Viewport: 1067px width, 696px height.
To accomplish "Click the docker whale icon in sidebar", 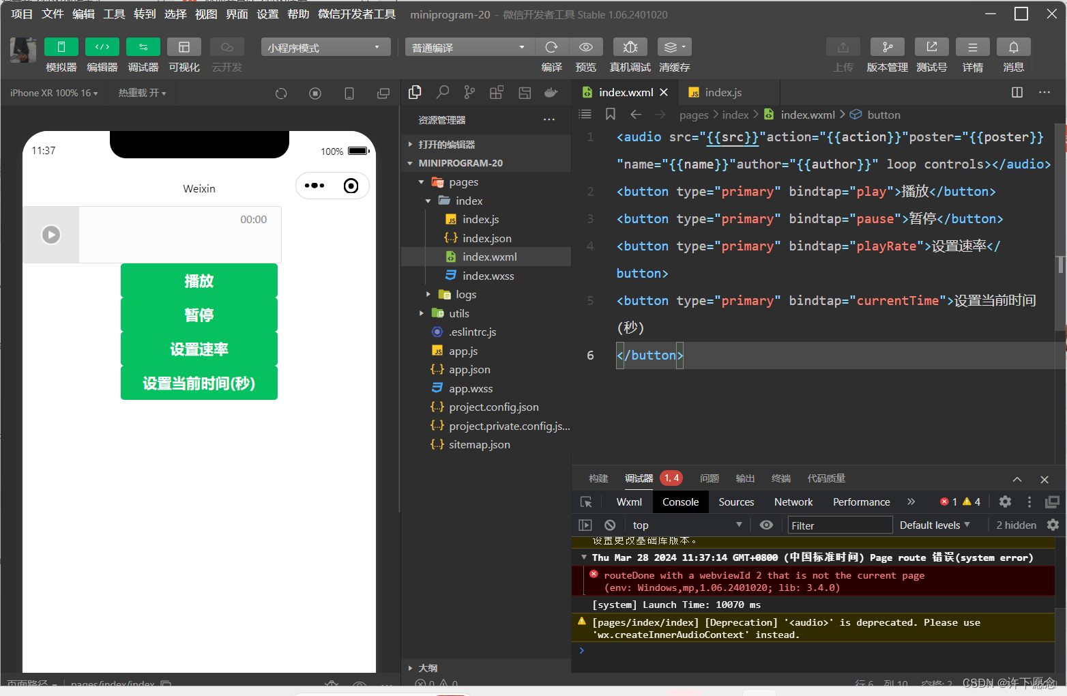I will click(x=551, y=92).
